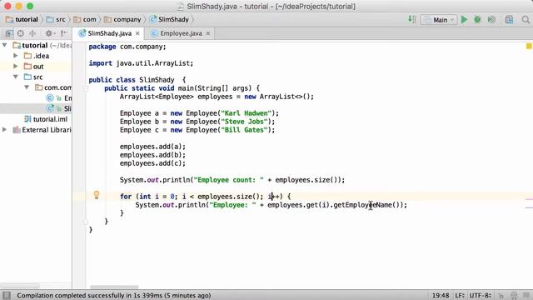Click scroll from source icon in project panel

click(21, 33)
